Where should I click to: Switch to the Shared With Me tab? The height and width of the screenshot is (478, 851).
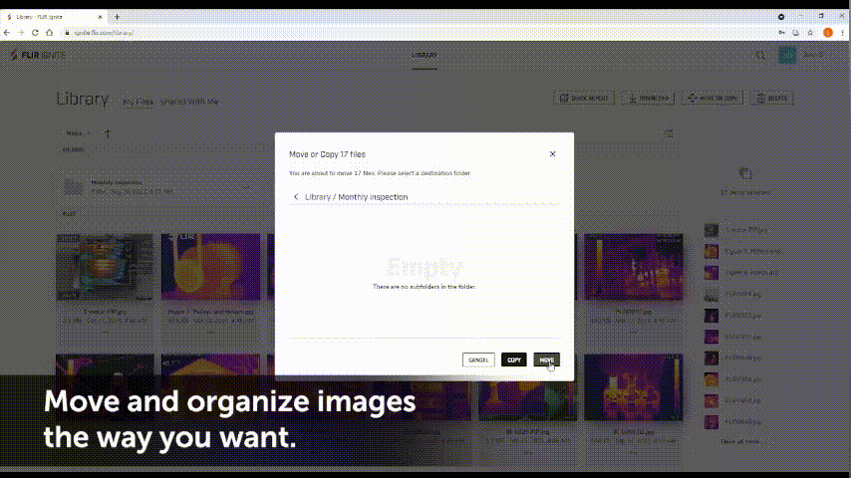189,102
